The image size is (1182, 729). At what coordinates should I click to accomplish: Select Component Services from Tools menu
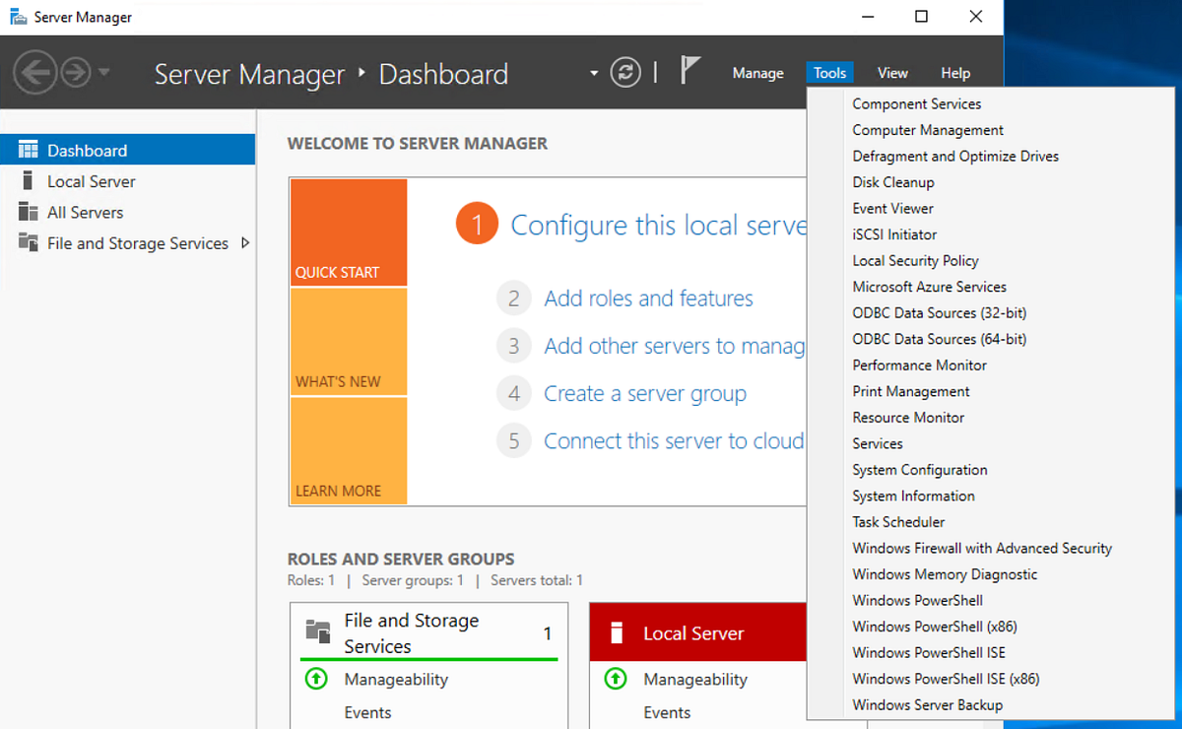pyautogui.click(x=917, y=103)
